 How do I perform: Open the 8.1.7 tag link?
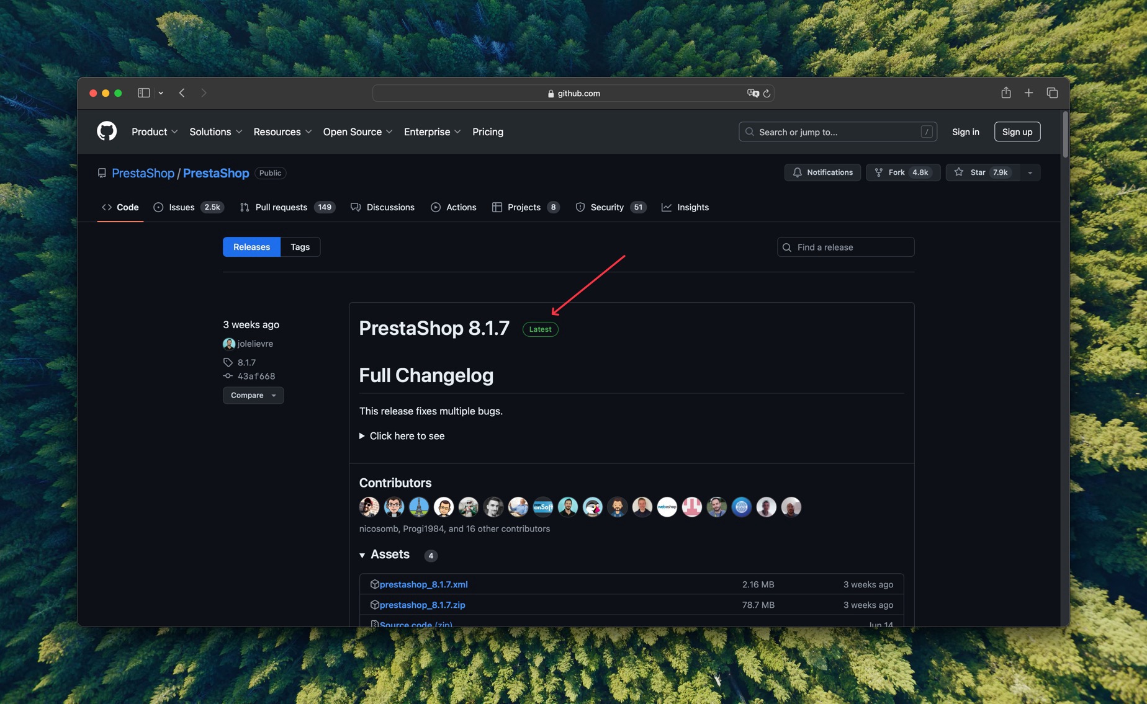point(246,362)
